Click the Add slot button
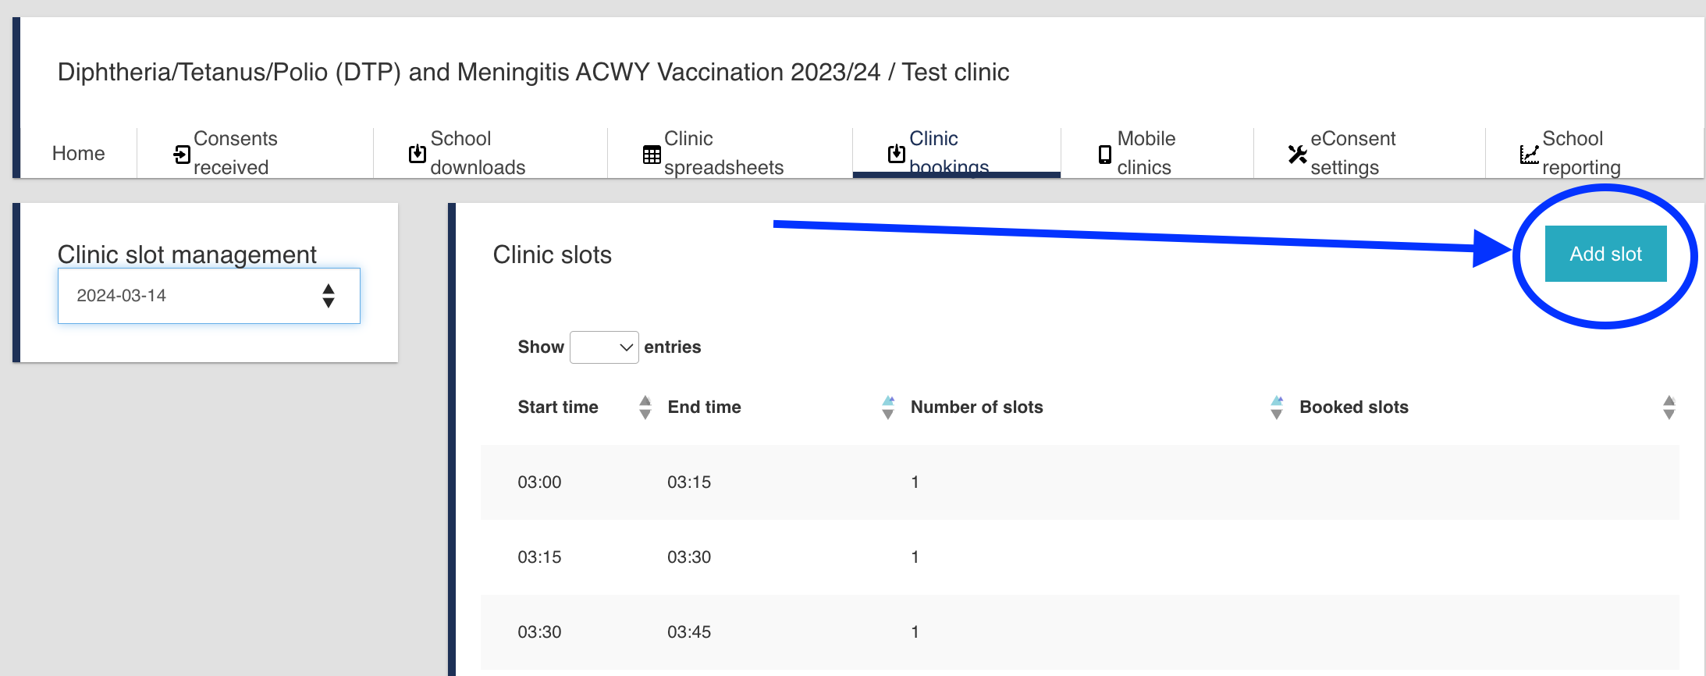 click(x=1606, y=254)
